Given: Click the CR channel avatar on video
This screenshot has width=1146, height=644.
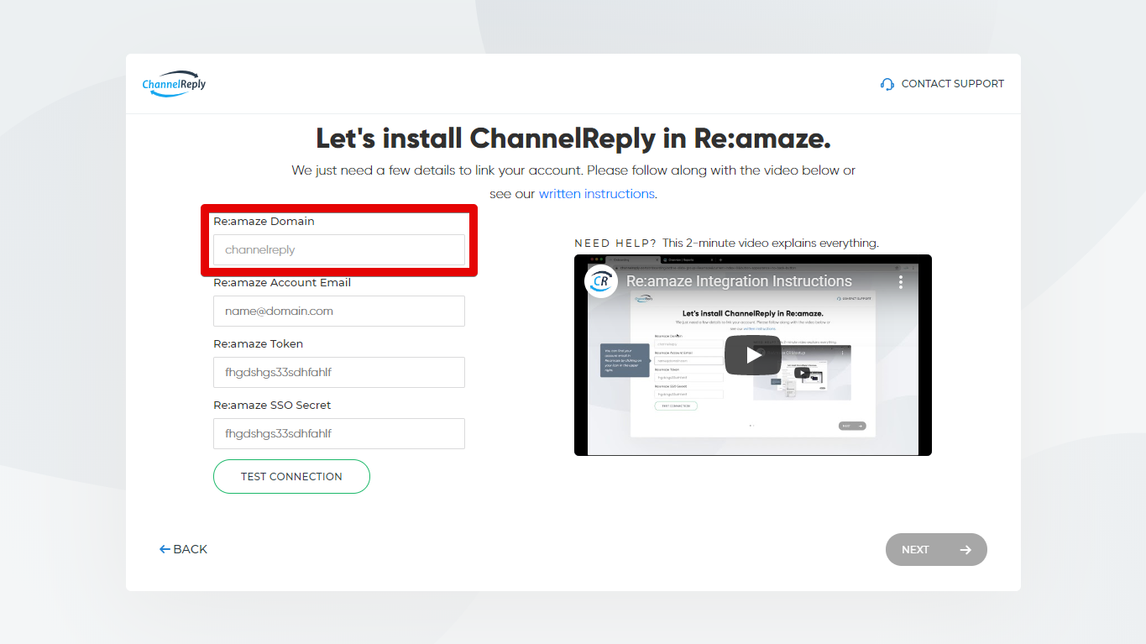Looking at the screenshot, I should [x=601, y=281].
